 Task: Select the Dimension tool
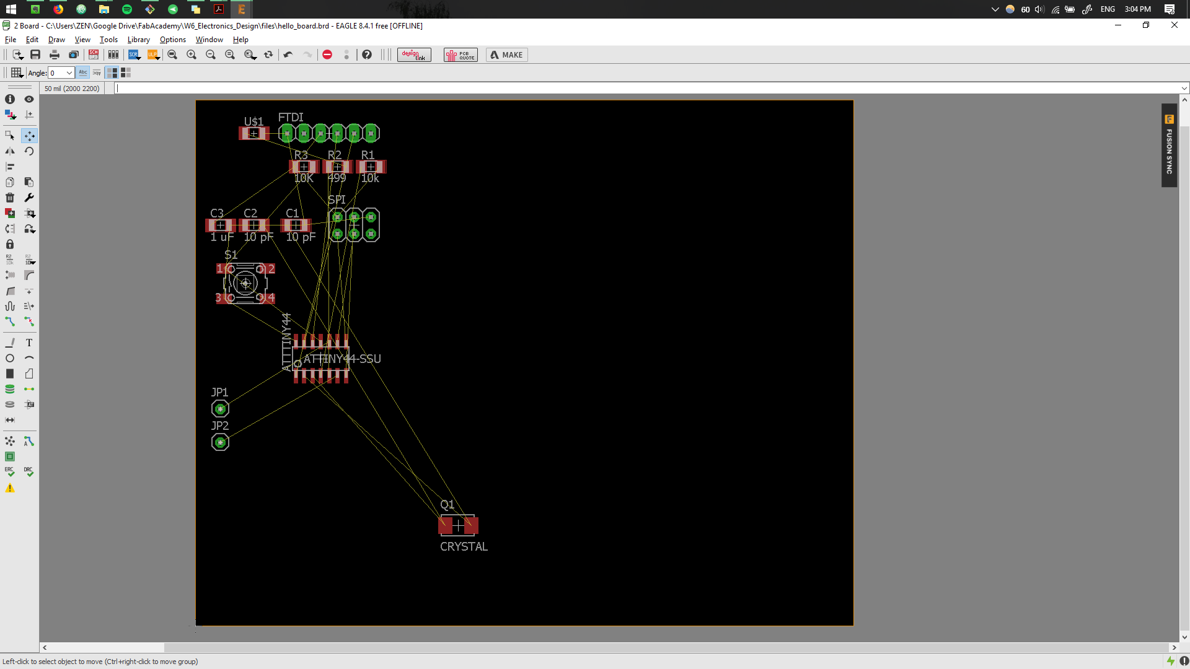tap(10, 420)
